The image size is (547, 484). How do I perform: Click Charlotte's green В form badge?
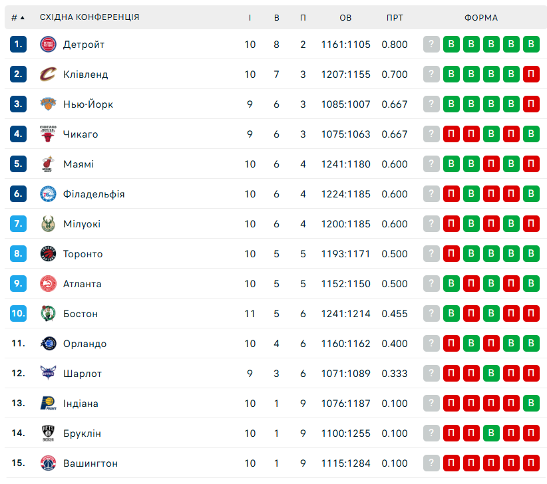(x=492, y=374)
